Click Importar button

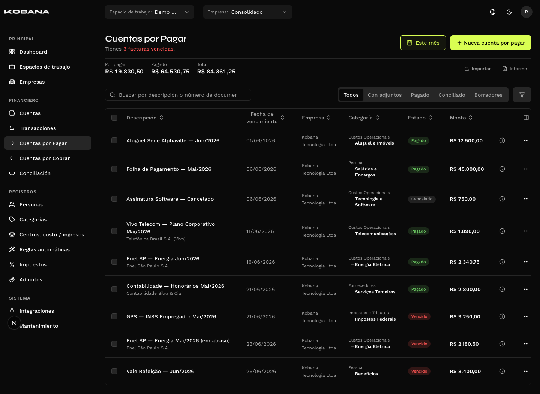click(x=477, y=69)
